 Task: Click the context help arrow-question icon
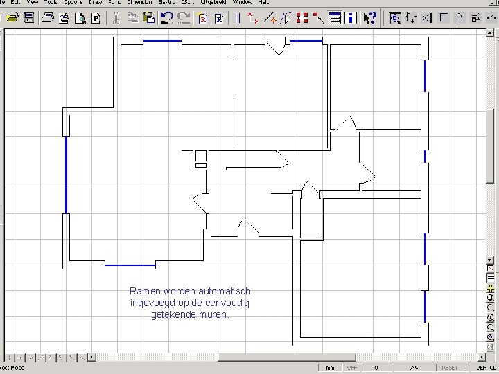(x=370, y=18)
